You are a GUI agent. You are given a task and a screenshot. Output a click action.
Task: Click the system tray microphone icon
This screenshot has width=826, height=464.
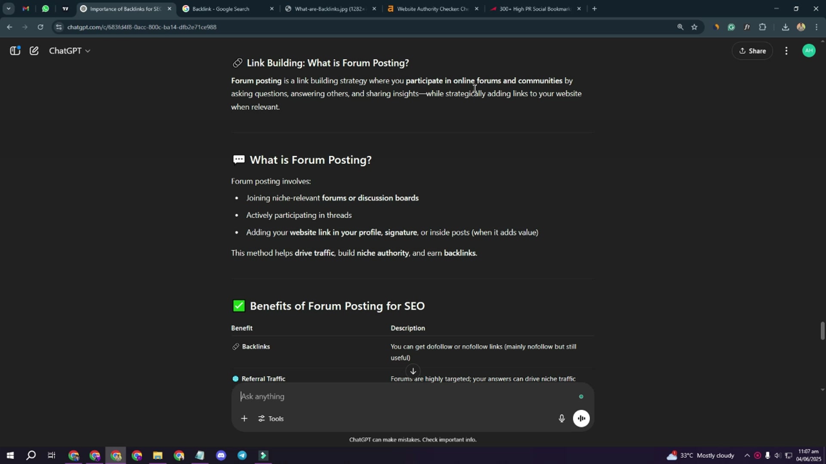point(767,455)
